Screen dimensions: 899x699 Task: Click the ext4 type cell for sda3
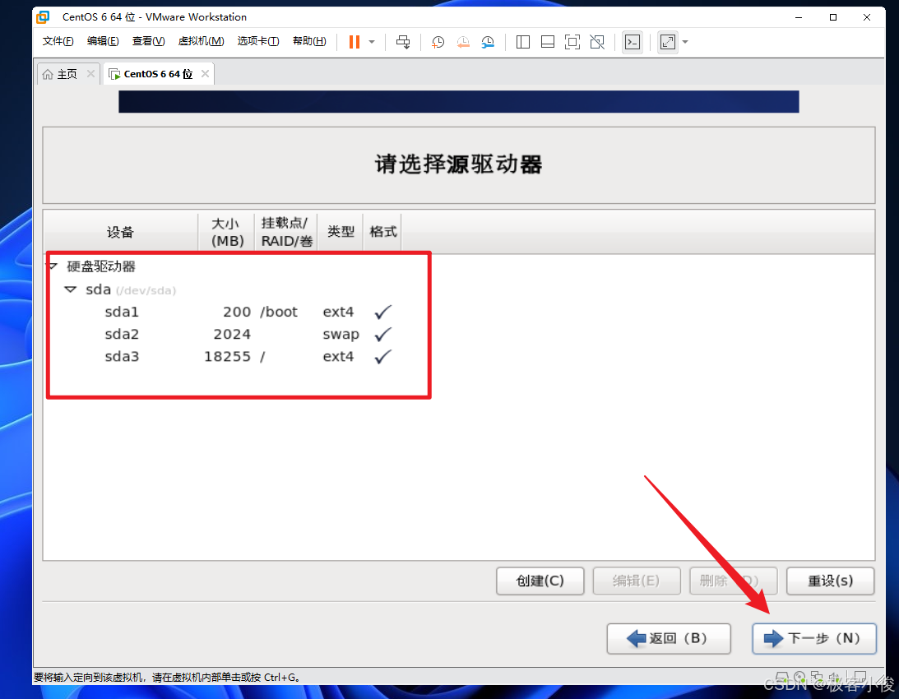(x=338, y=357)
